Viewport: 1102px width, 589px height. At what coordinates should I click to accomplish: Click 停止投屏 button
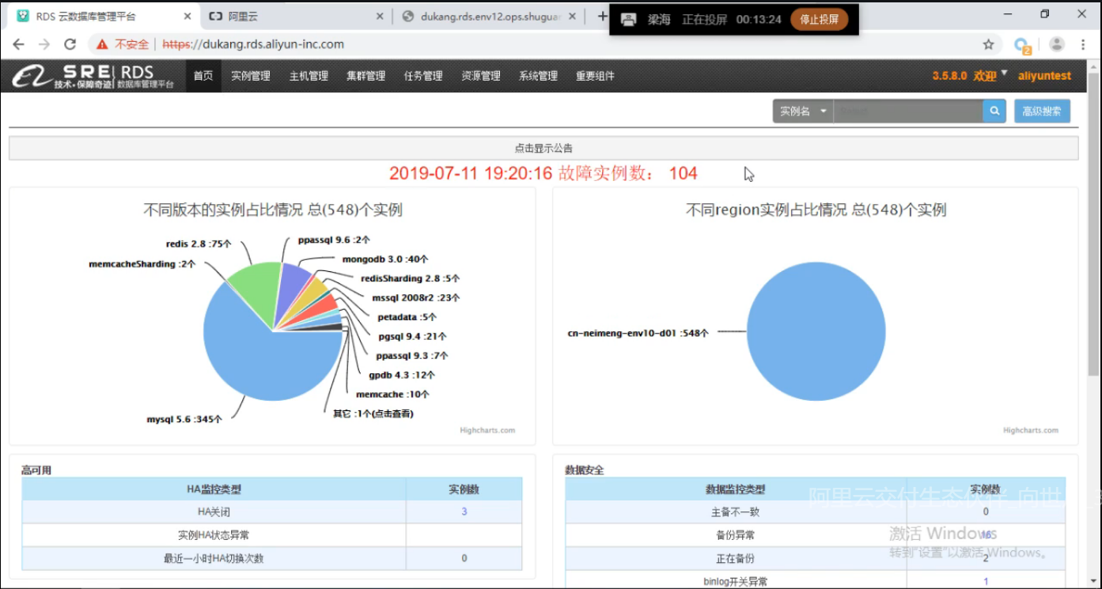(x=819, y=20)
